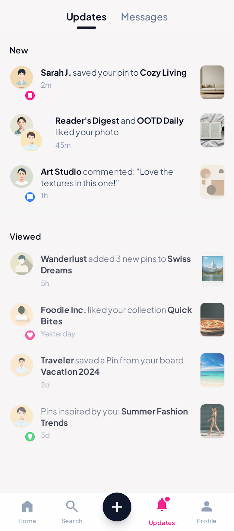Select the Updates tab at top
Viewport: 234px width, 531px height.
pyautogui.click(x=86, y=17)
